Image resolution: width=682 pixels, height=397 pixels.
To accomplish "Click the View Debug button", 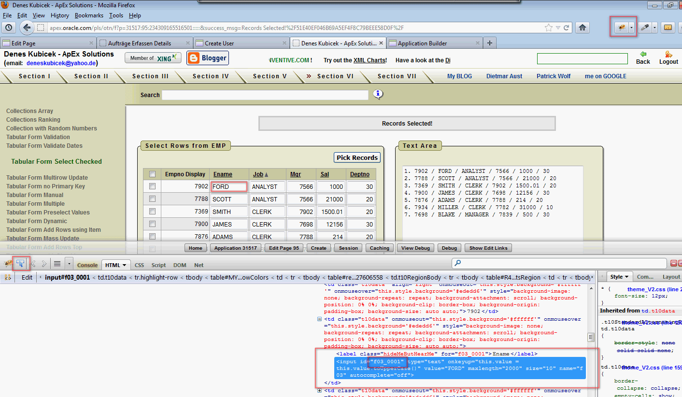I will pyautogui.click(x=415, y=248).
